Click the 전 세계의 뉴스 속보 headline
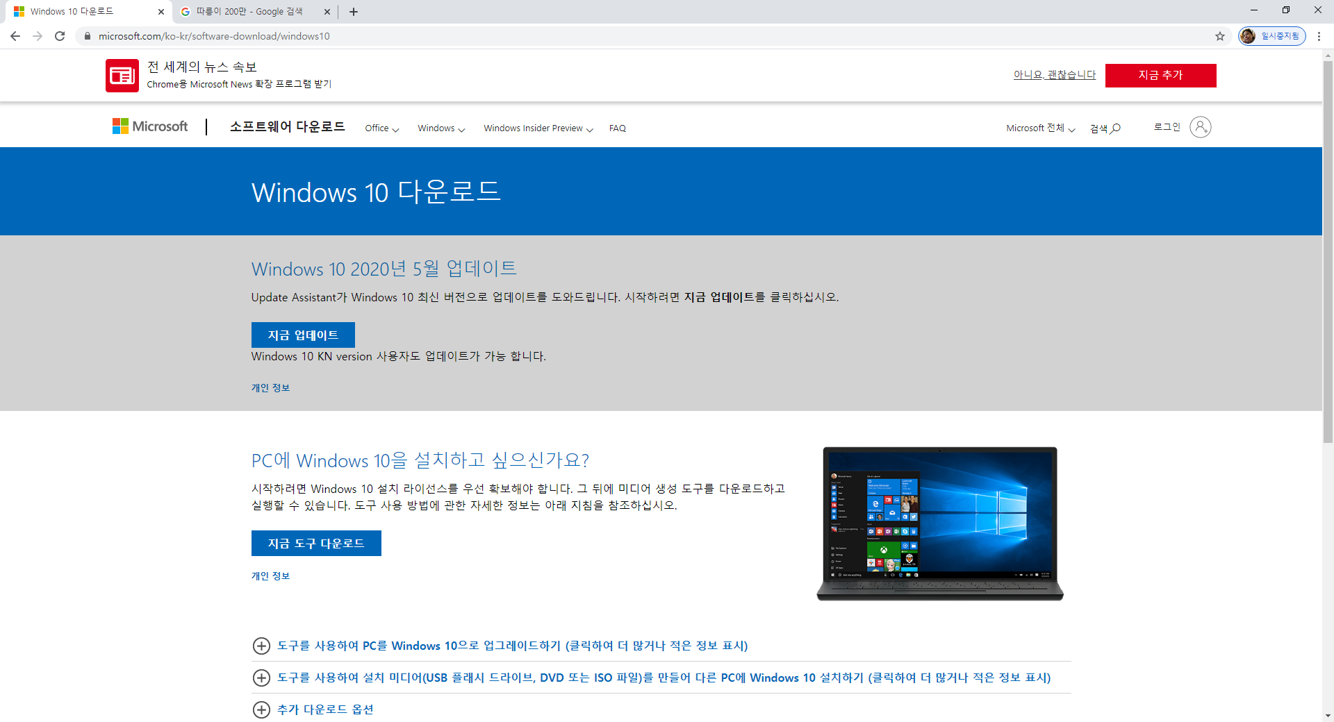This screenshot has width=1334, height=722. coord(202,67)
